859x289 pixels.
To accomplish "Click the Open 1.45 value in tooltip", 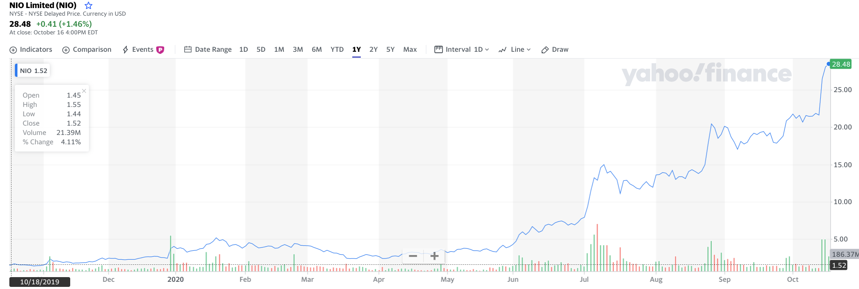I will 74,95.
